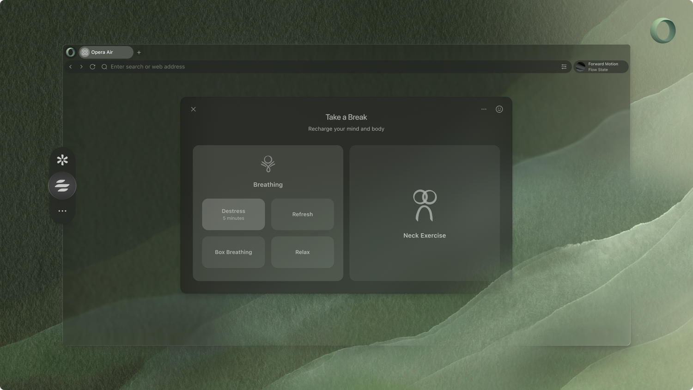Viewport: 693px width, 390px height.
Task: Pick the Relax breathing option
Action: point(303,252)
